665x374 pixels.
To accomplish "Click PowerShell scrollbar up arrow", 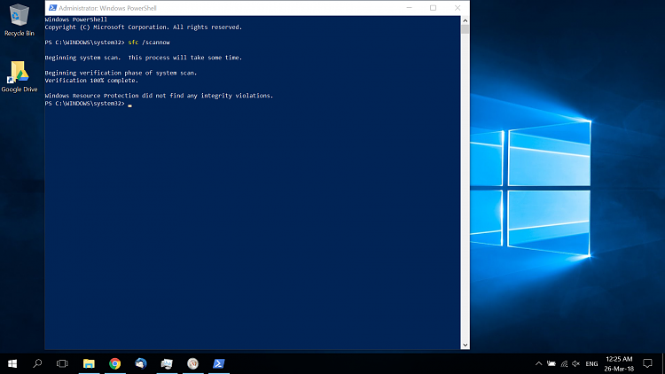I will pos(465,19).
